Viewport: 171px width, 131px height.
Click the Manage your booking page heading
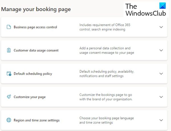pyautogui.click(x=36, y=9)
